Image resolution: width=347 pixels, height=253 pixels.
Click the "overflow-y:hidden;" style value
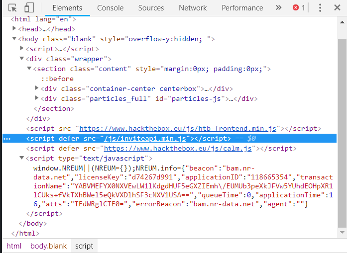165,39
